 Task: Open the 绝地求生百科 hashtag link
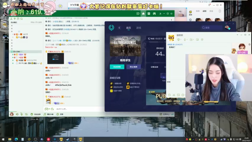pyautogui.click(x=116, y=87)
